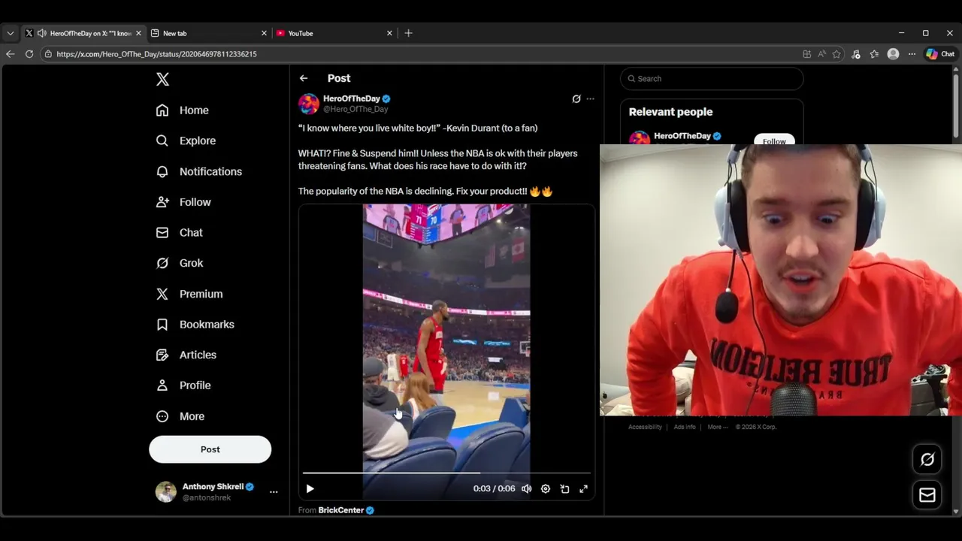Open Copilot Chat in the browser
Image resolution: width=962 pixels, height=541 pixels.
(940, 54)
